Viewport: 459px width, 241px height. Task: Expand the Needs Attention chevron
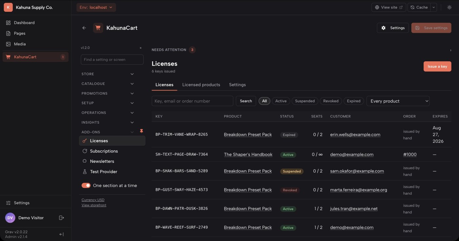[450, 50]
